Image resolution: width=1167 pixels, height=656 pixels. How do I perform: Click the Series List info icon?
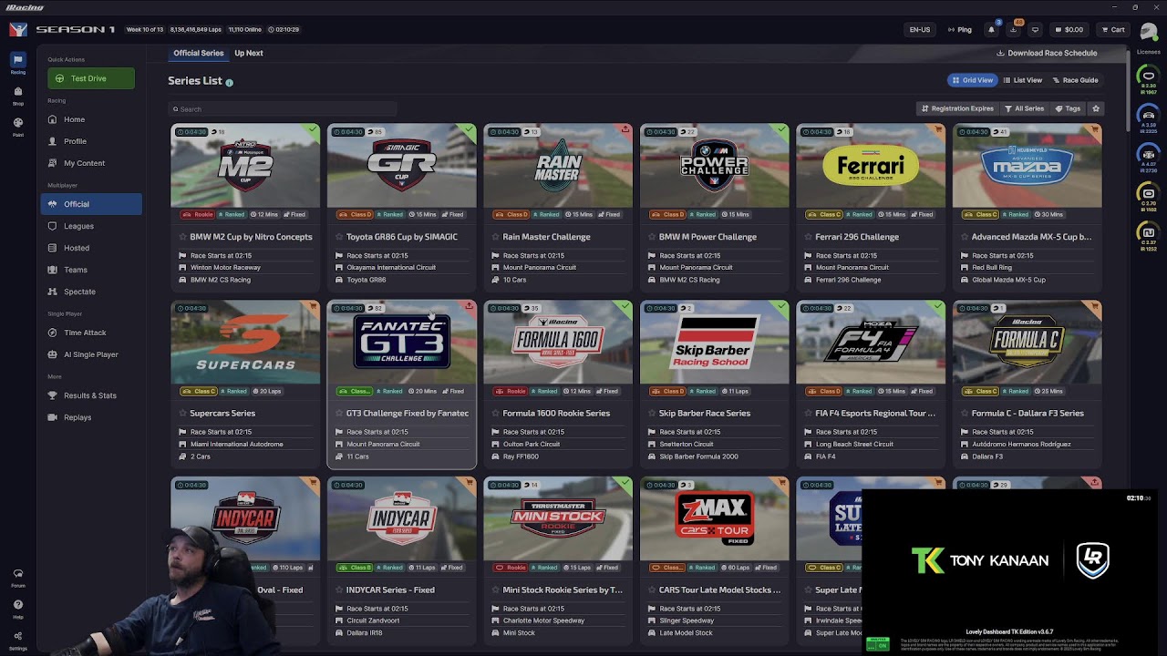pyautogui.click(x=229, y=82)
